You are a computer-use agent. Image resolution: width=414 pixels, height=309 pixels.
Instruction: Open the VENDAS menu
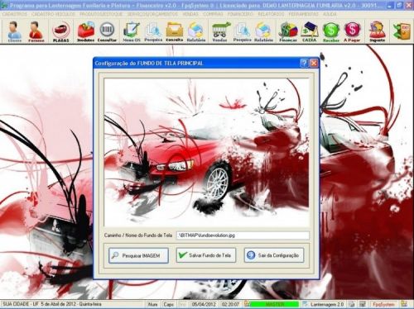click(190, 14)
